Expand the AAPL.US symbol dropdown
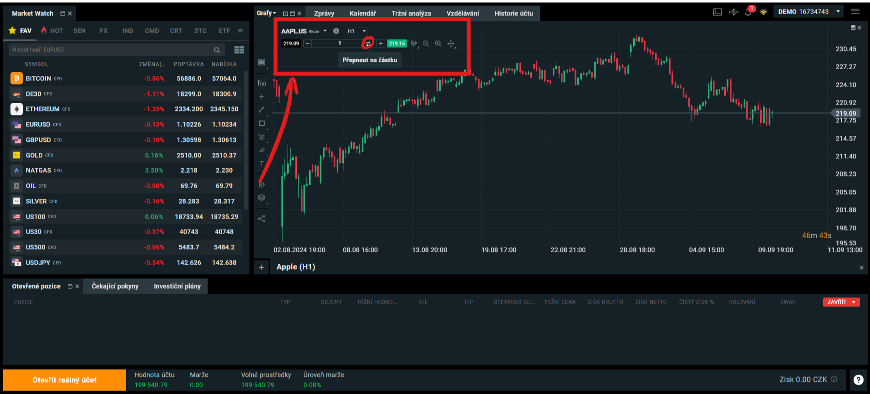The width and height of the screenshot is (870, 396). click(x=325, y=31)
